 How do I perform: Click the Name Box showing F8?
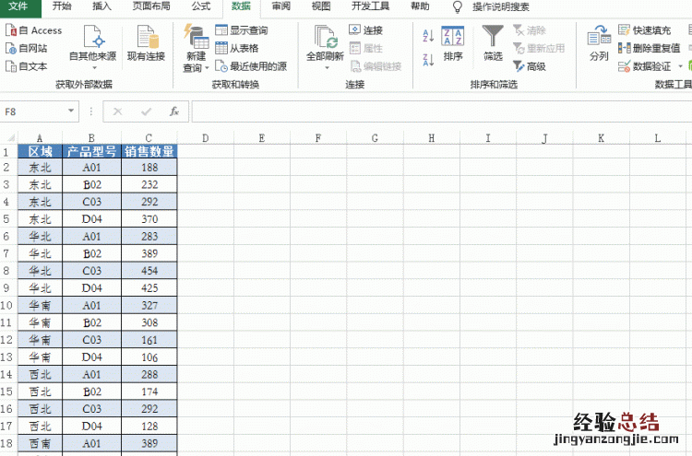pos(34,111)
